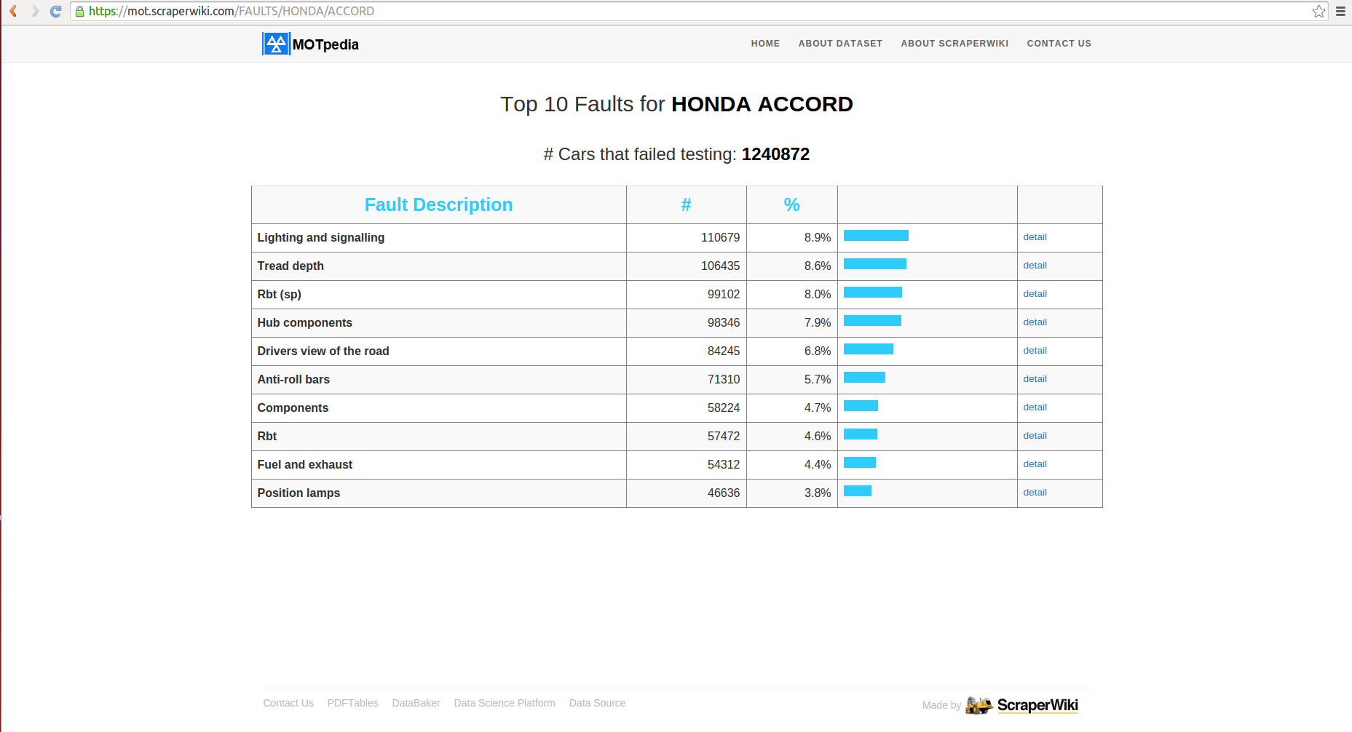Click the count value 99102
The image size is (1352, 732).
point(724,294)
